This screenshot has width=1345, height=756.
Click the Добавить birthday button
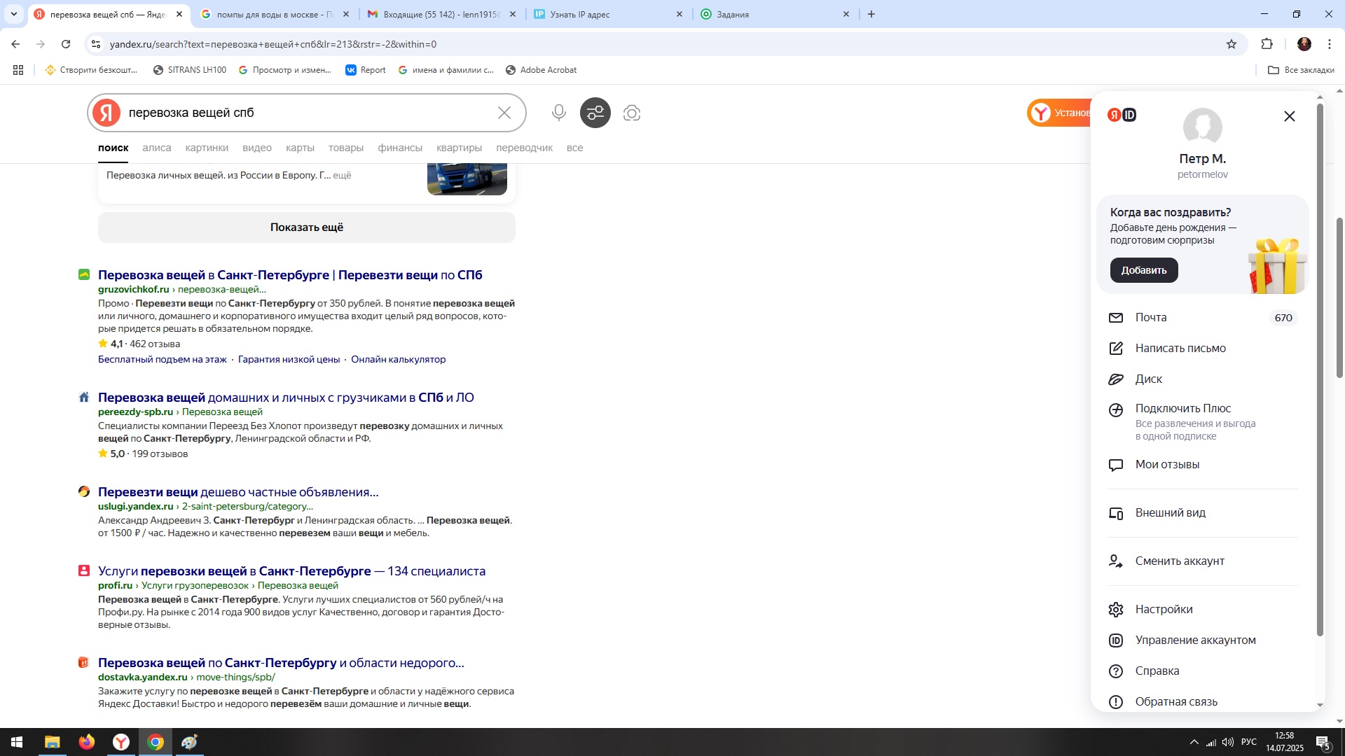(1144, 270)
